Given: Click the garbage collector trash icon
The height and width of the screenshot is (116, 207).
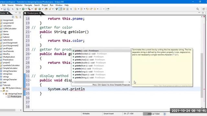Looking at the screenshot, I should point(165,114).
